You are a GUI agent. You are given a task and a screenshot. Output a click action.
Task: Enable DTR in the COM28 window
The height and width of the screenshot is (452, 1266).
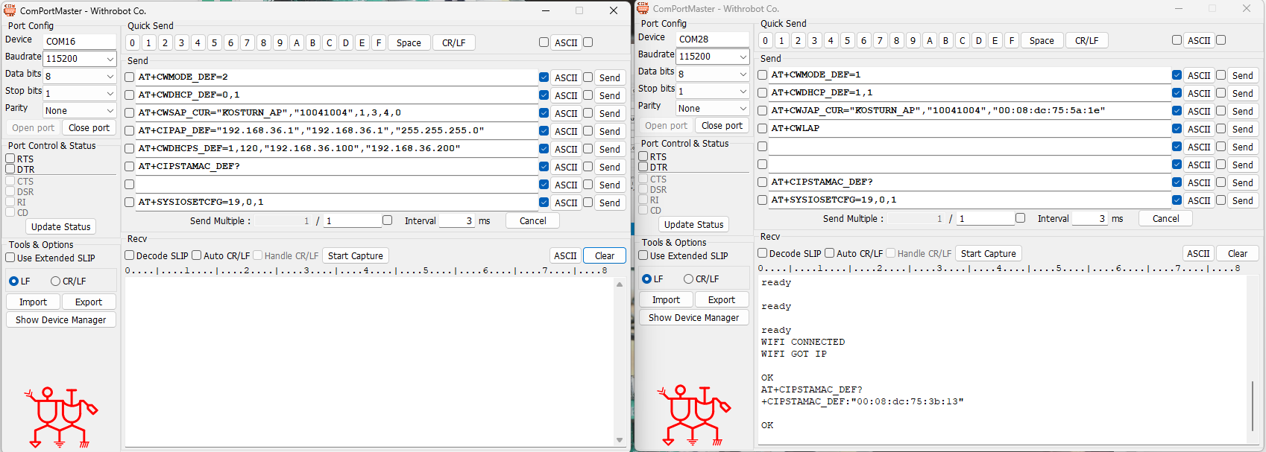coord(643,167)
